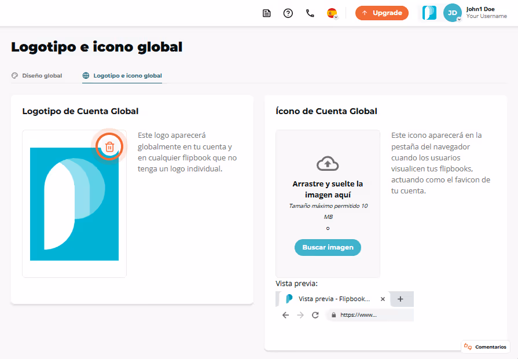Image resolution: width=518 pixels, height=359 pixels.
Task: Click the cloud upload icon in dropzone
Action: [x=328, y=163]
